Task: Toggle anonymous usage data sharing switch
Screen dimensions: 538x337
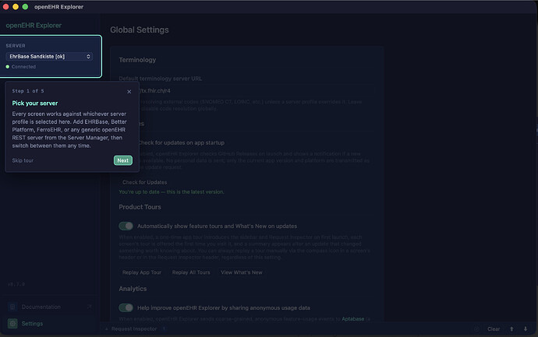Action: (126, 308)
